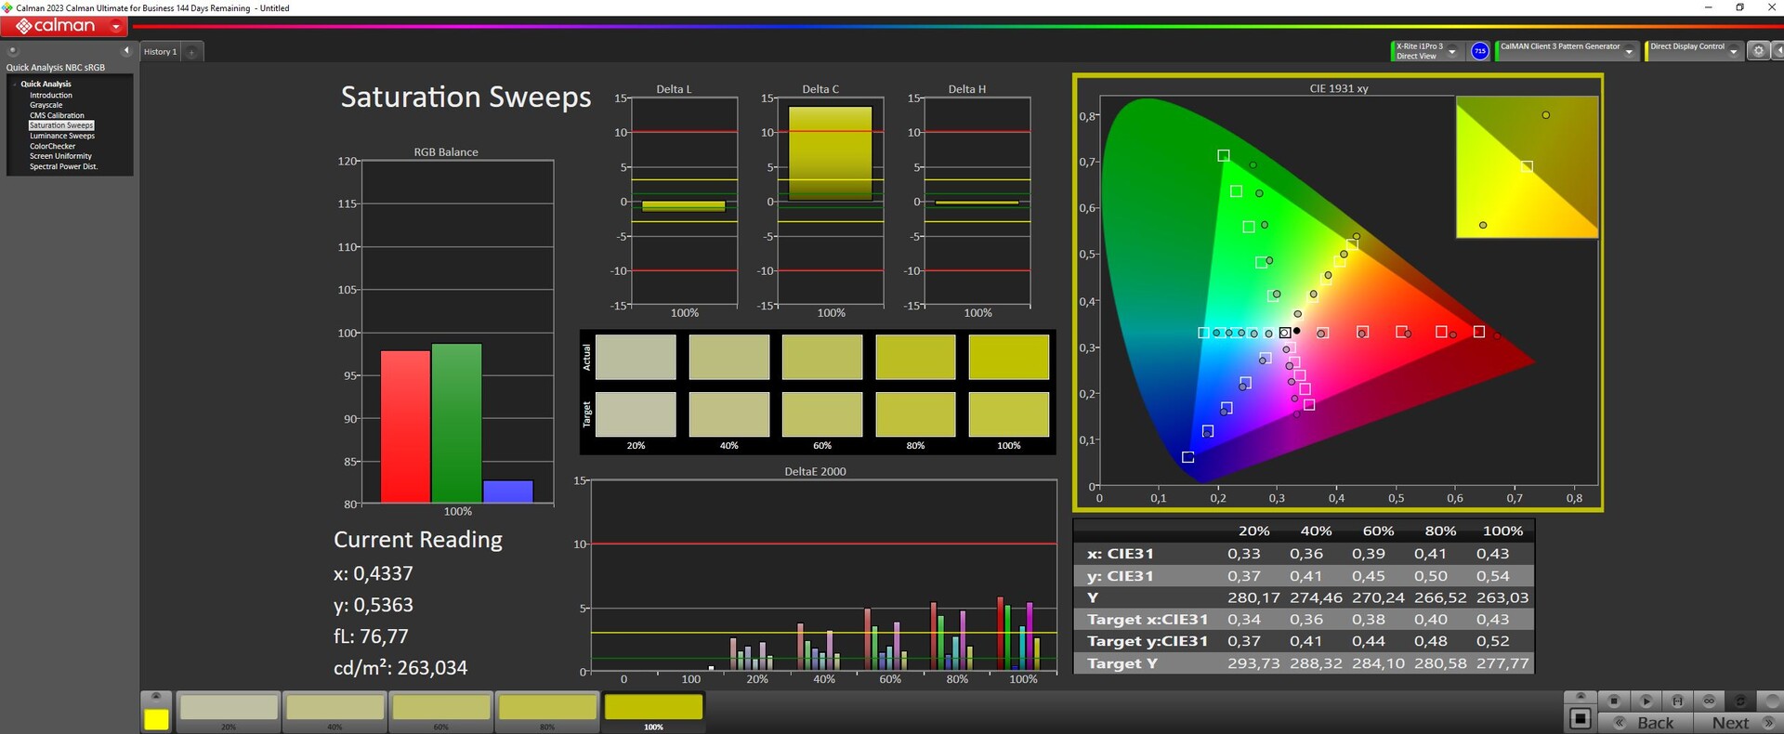Open the Direct Display Control dropdown
This screenshot has width=1784, height=734.
coord(1733,51)
